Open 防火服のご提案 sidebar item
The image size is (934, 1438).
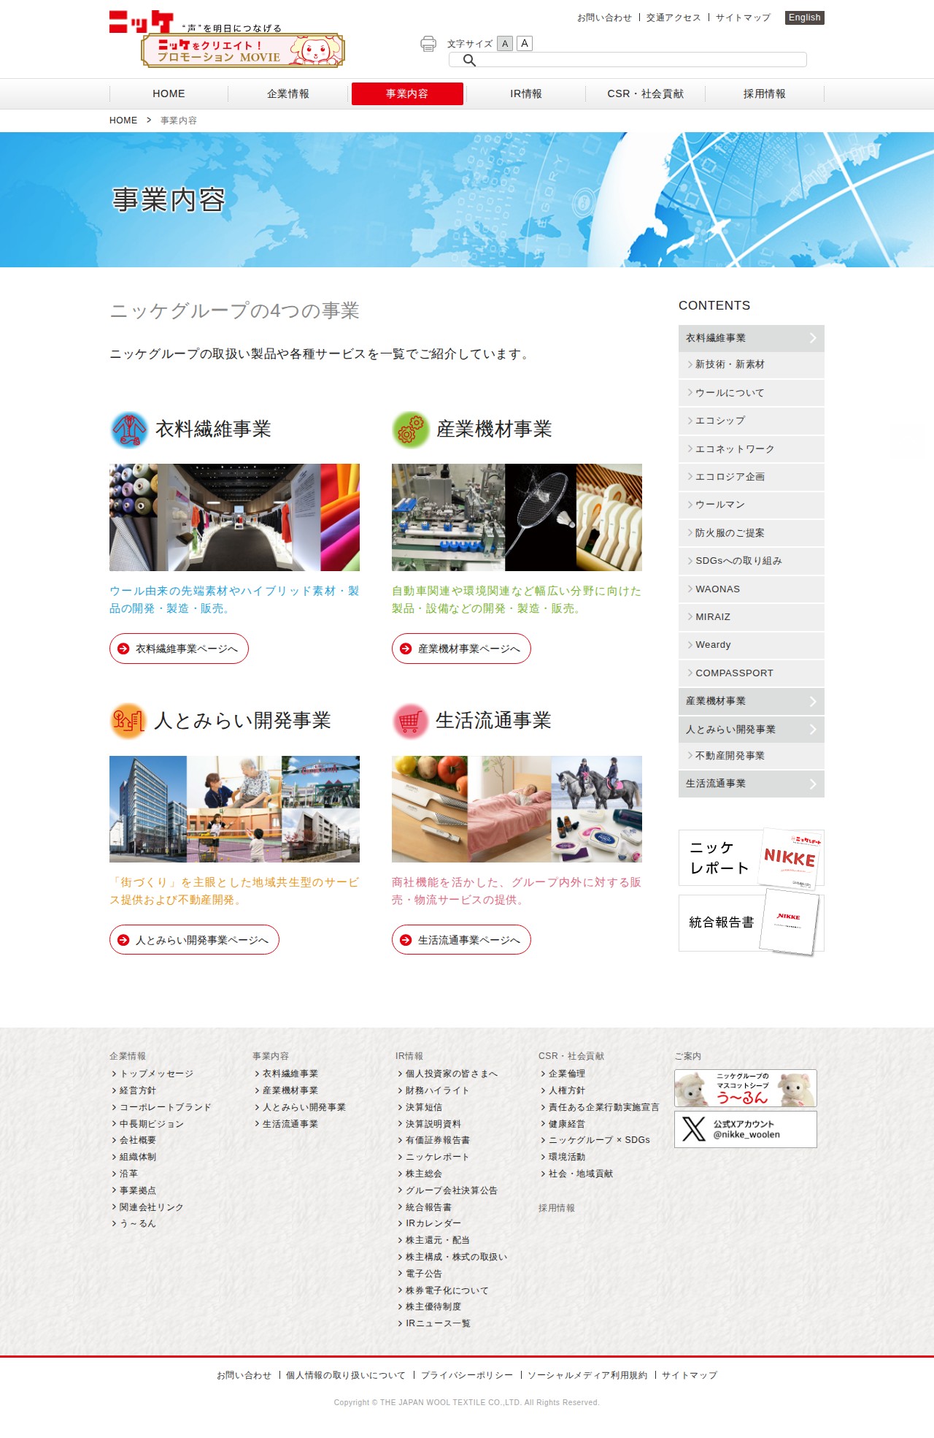pos(752,533)
